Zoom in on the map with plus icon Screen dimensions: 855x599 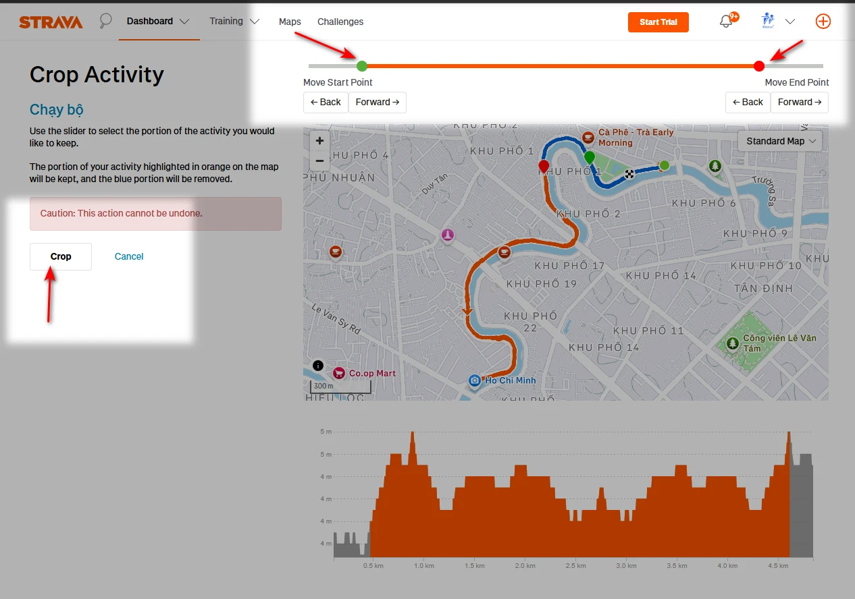tap(319, 140)
